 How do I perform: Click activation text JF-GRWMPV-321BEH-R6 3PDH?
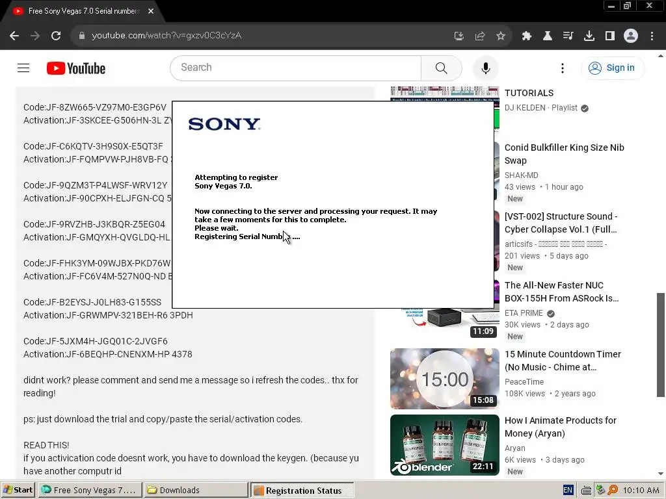coord(129,315)
